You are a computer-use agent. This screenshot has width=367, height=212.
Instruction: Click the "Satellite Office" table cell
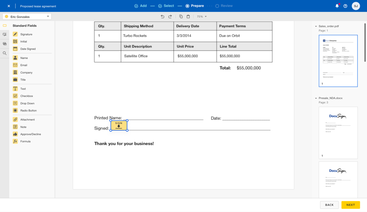pos(147,56)
